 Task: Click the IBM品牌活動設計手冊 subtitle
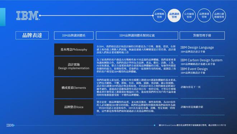(193, 73)
